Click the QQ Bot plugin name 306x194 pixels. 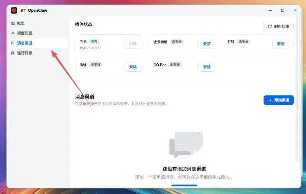click(160, 65)
